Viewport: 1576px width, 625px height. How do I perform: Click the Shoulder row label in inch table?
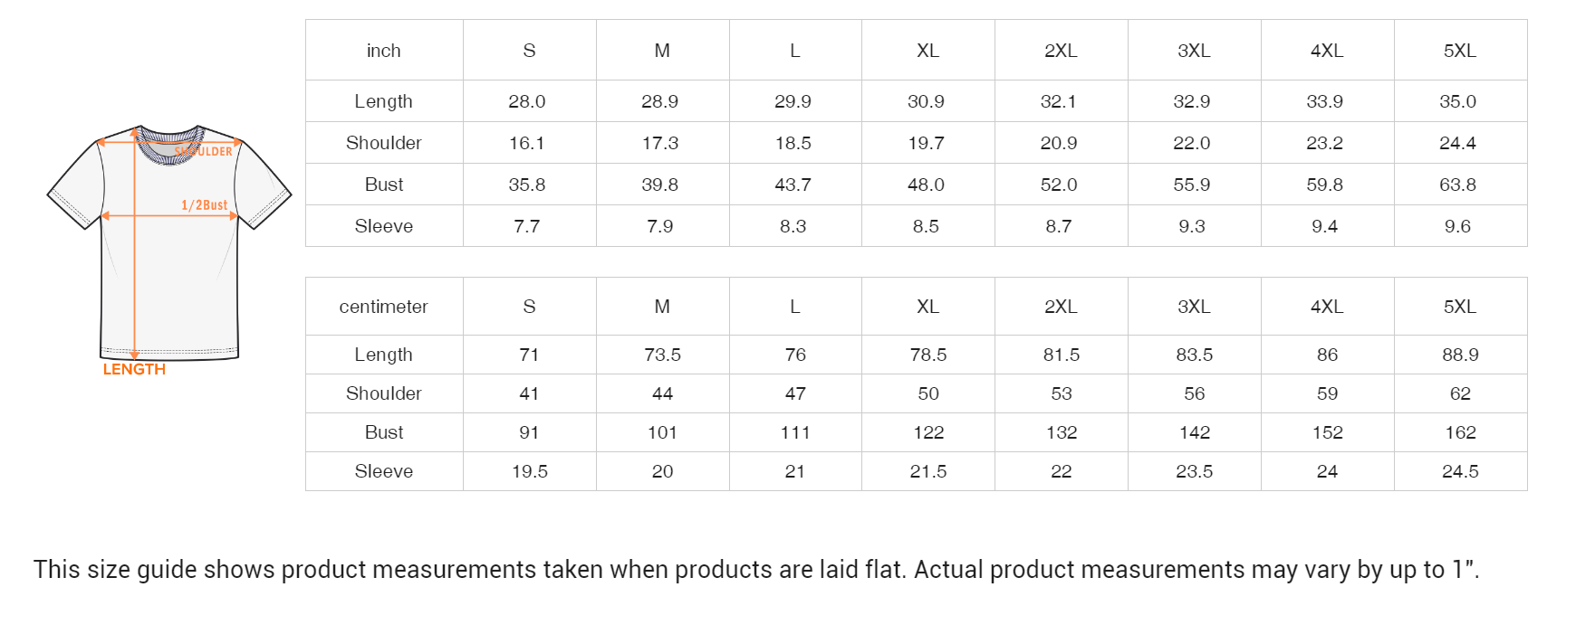pos(384,143)
